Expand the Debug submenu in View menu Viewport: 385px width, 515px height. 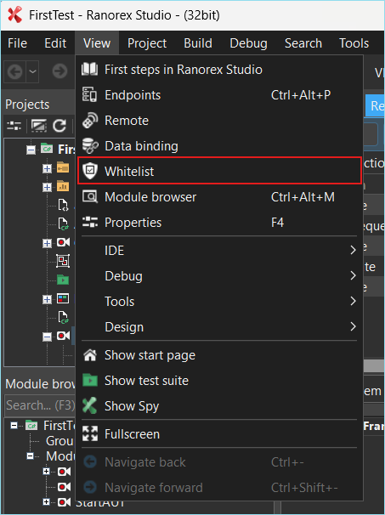pos(219,276)
